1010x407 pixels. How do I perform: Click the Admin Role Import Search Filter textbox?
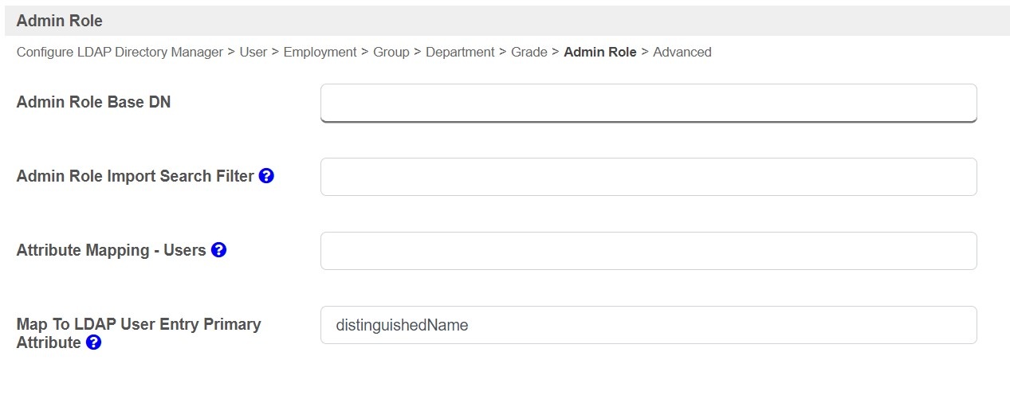pos(648,177)
